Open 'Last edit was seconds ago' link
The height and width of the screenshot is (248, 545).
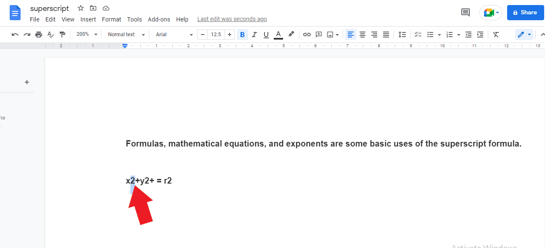point(232,19)
